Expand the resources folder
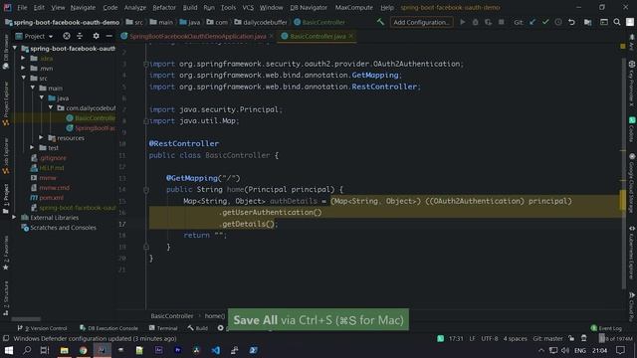 [41, 138]
